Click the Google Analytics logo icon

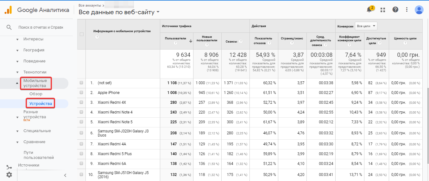(x=8, y=10)
